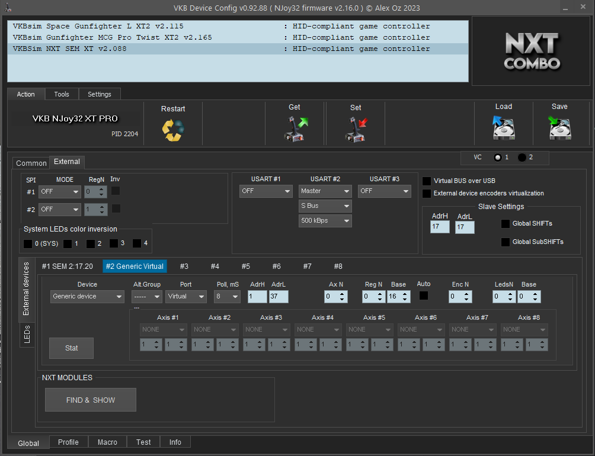Click the Set joystick icon
This screenshot has height=456, width=595.
tap(356, 129)
